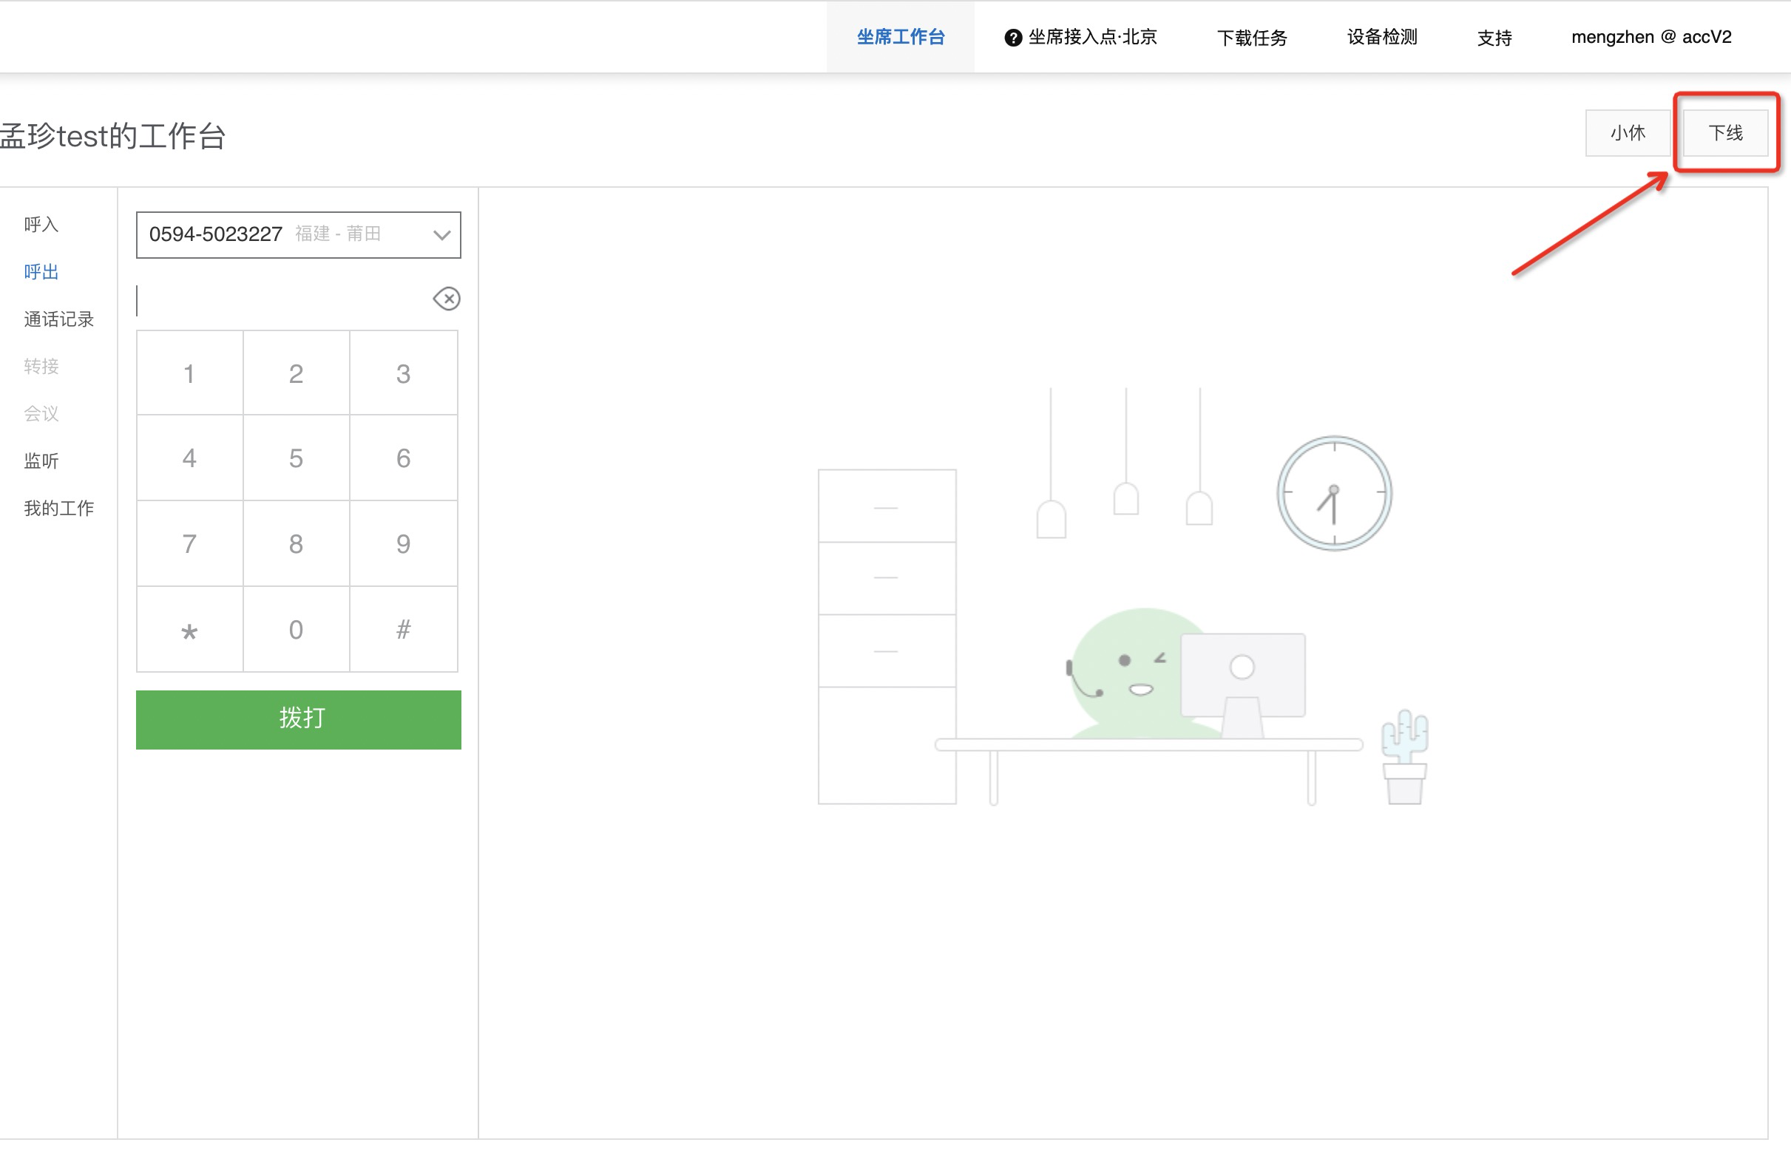The image size is (1791, 1165).
Task: Open mengzhen @ accV2 account menu
Action: pyautogui.click(x=1651, y=37)
